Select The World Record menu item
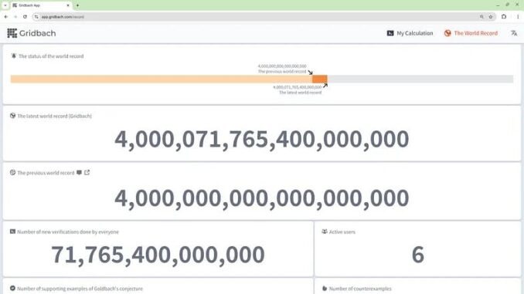This screenshot has width=524, height=294. 471,33
